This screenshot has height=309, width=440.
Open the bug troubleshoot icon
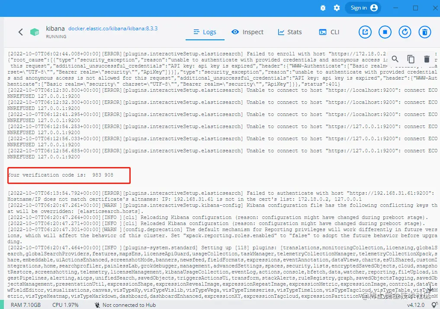(x=323, y=8)
